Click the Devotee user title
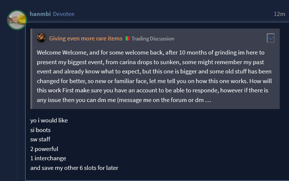The image size is (289, 181). click(64, 14)
